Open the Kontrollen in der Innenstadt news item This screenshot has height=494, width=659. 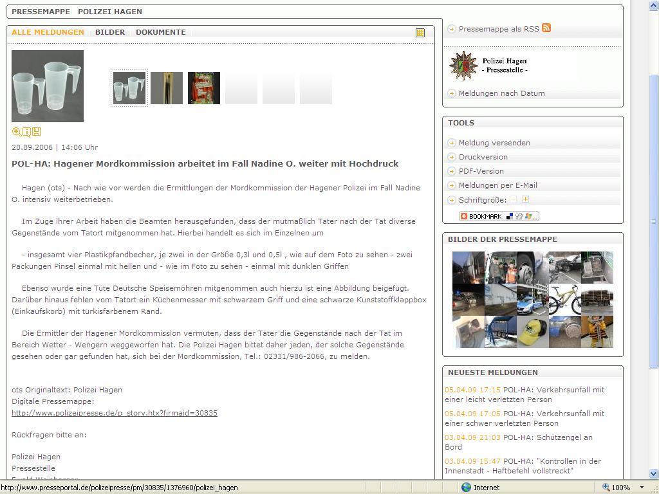523,466
